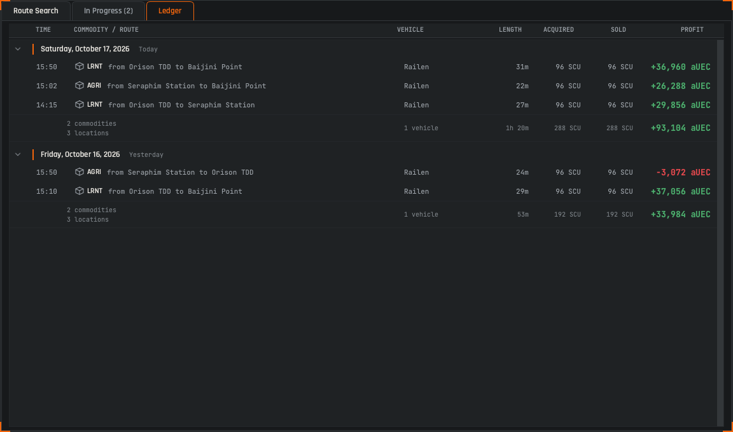Click the VEHICLE column header
This screenshot has width=733, height=432.
pyautogui.click(x=410, y=29)
